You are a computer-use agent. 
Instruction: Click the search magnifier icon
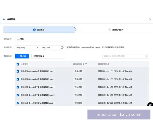pyautogui.click(x=147, y=56)
